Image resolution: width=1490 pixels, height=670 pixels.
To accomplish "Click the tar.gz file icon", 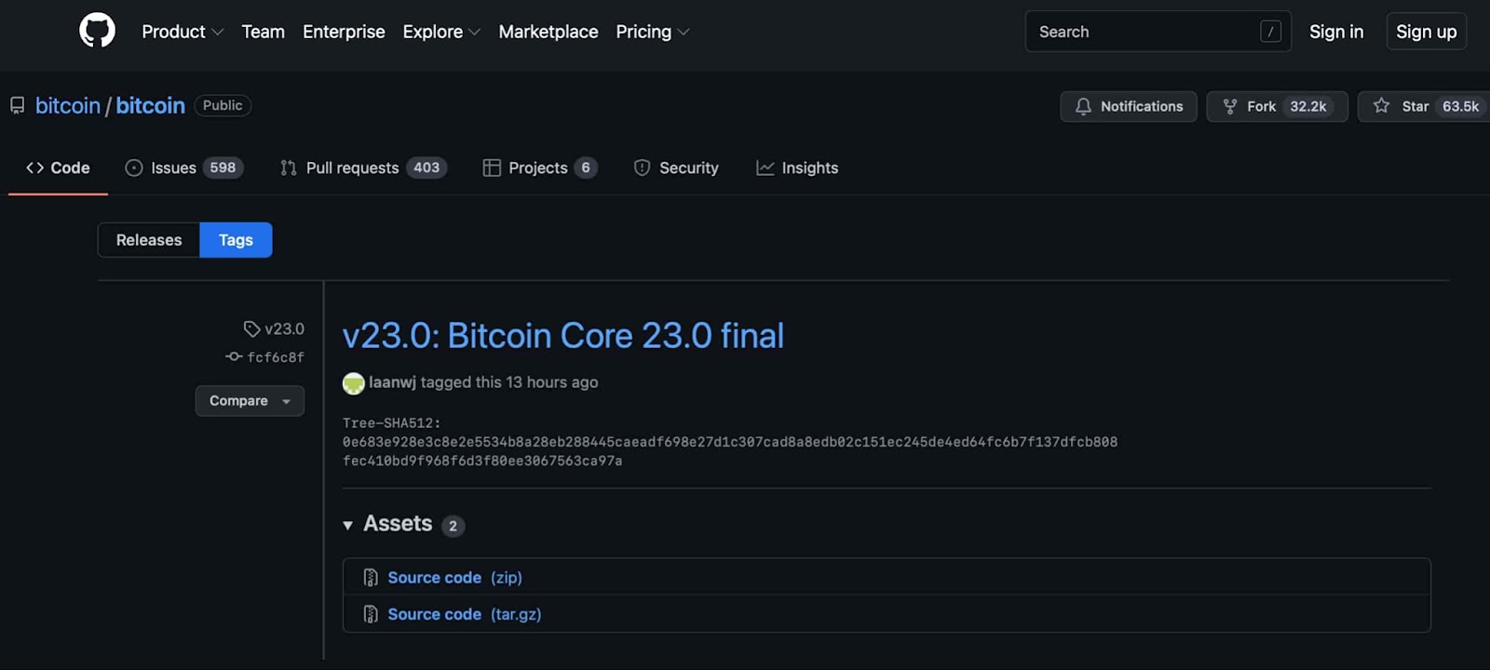I will tap(371, 614).
